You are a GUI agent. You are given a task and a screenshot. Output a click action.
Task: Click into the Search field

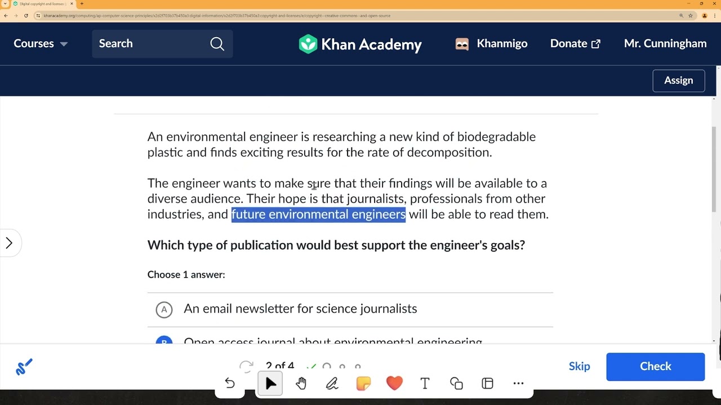click(x=162, y=44)
